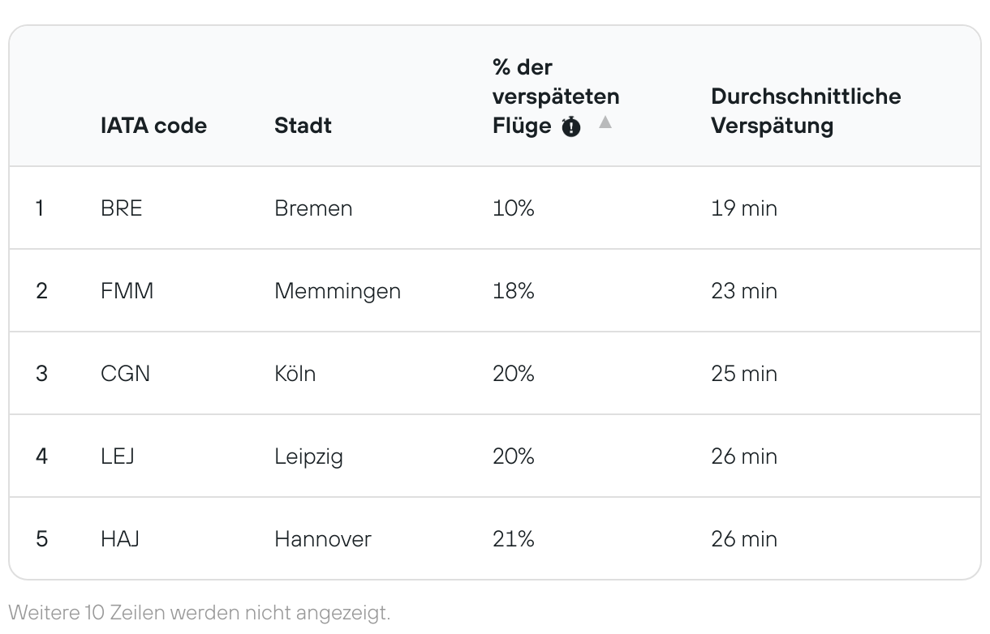Click Hannover's 21% delayed flights value

513,539
